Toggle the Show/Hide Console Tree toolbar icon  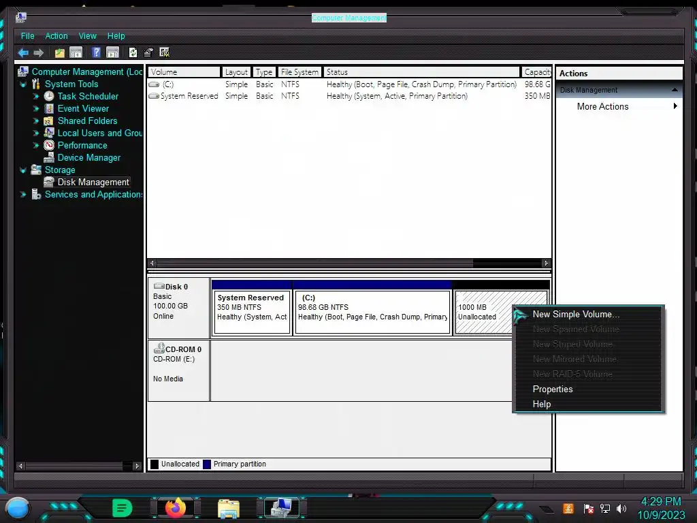coord(76,52)
